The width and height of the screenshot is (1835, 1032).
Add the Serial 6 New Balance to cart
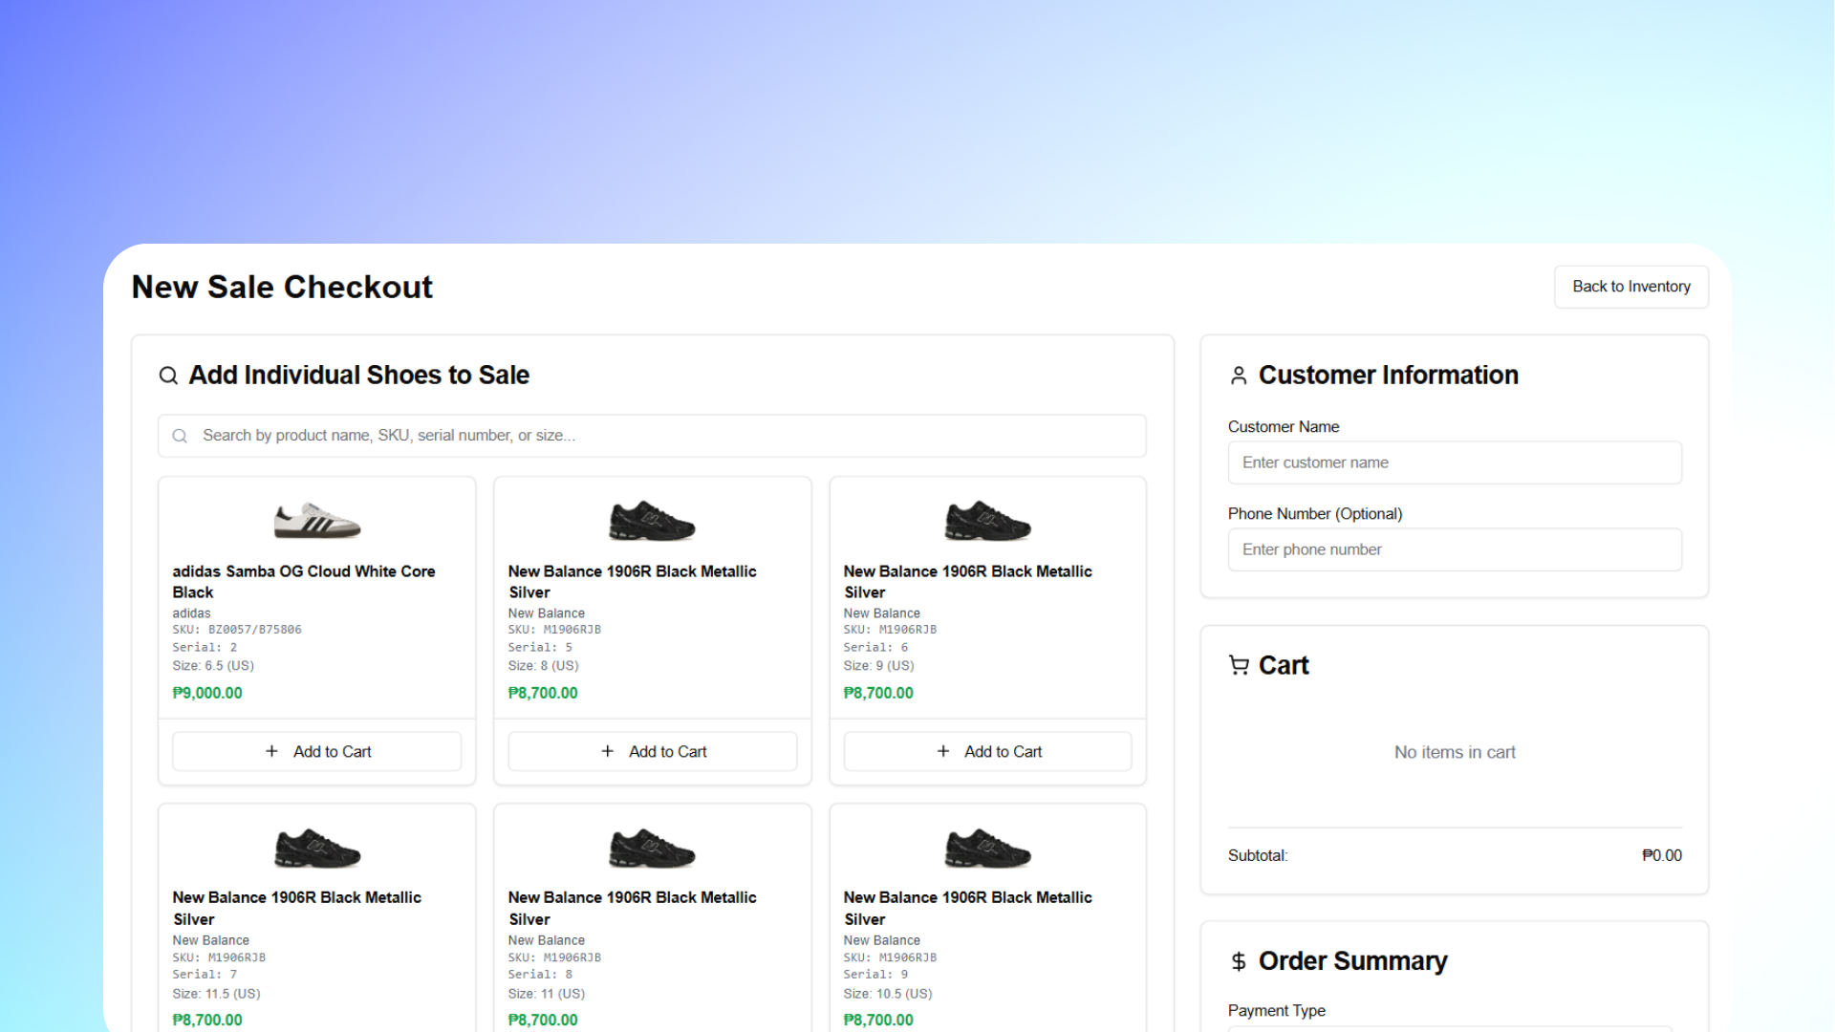pyautogui.click(x=986, y=751)
